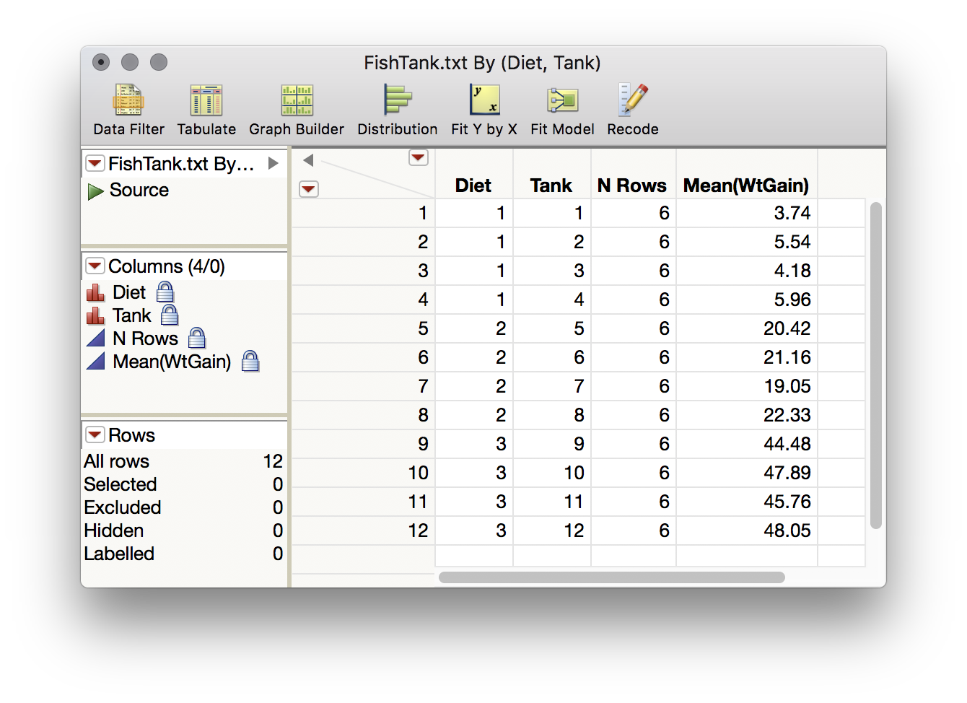Image resolution: width=967 pixels, height=703 pixels.
Task: Select the Diet column header
Action: click(x=473, y=185)
